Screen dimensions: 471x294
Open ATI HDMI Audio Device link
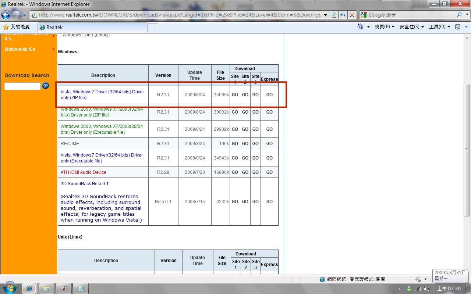pyautogui.click(x=84, y=172)
